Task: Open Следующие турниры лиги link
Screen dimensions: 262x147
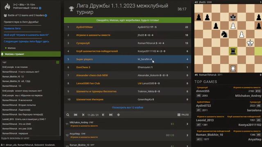Action: pyautogui.click(x=26, y=41)
